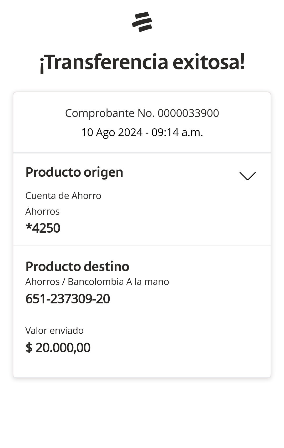Click the empty area below the receipt card
Viewport: 284px width, 448px height.
pos(142,413)
